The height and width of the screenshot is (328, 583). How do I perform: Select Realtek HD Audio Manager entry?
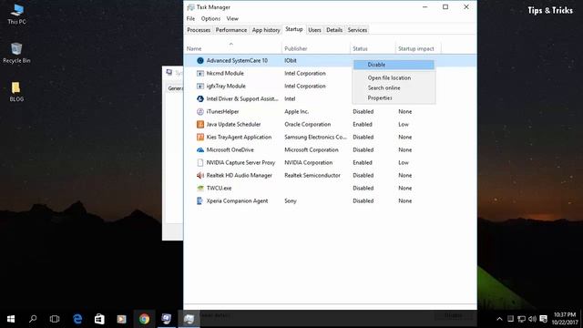pyautogui.click(x=239, y=175)
